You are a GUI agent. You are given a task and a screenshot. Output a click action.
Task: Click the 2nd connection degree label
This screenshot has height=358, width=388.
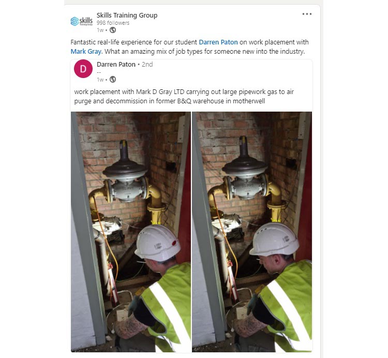(x=147, y=64)
